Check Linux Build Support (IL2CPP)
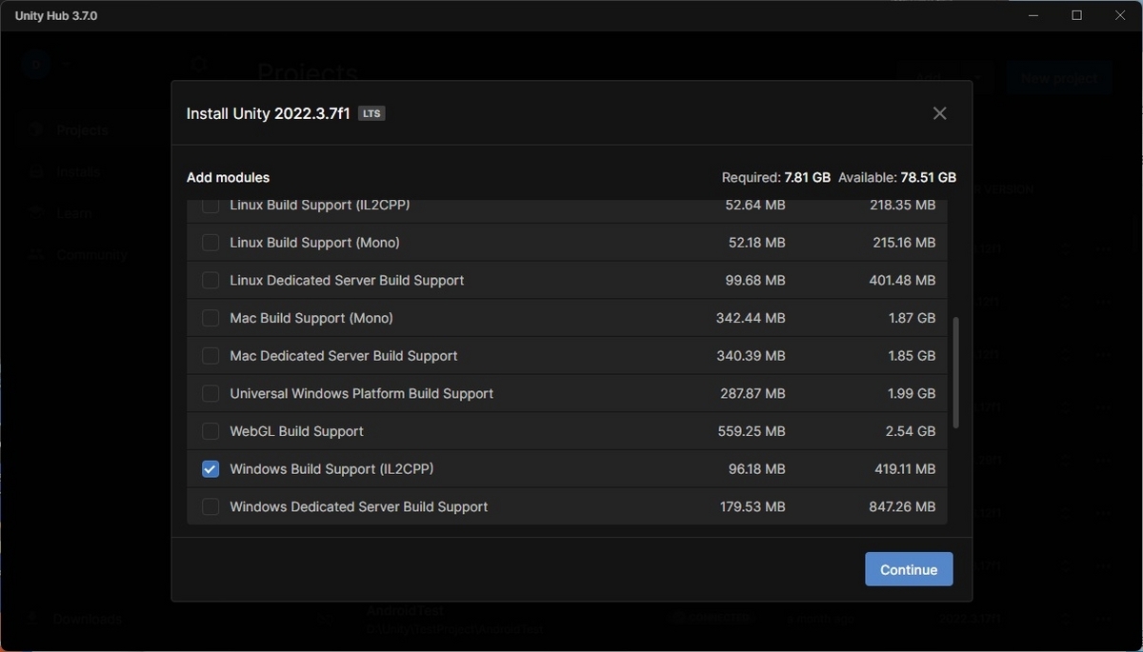Viewport: 1143px width, 652px height. pyautogui.click(x=211, y=205)
